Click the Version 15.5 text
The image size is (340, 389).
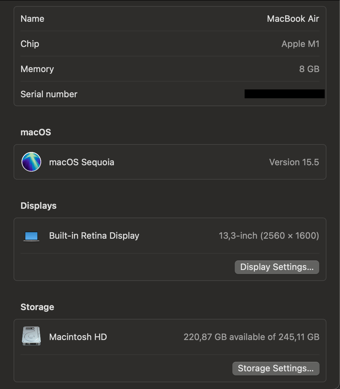tap(294, 162)
